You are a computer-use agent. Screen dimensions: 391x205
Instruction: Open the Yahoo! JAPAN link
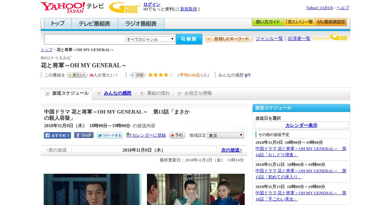point(320,7)
